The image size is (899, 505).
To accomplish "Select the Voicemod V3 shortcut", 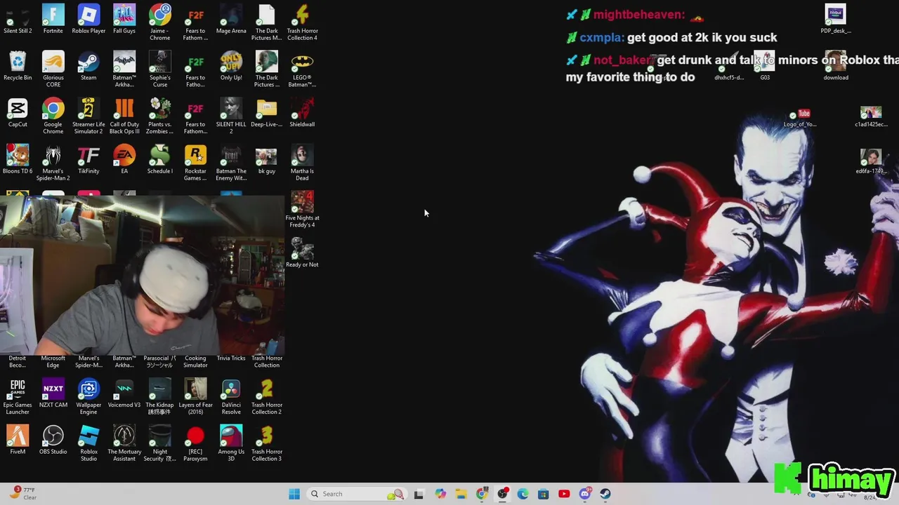I will tap(124, 393).
